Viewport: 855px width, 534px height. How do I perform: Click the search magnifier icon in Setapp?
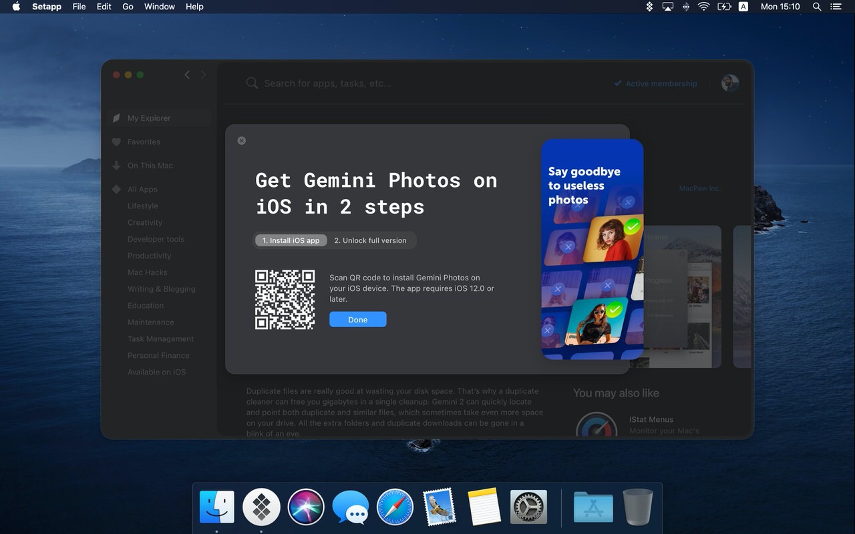252,83
